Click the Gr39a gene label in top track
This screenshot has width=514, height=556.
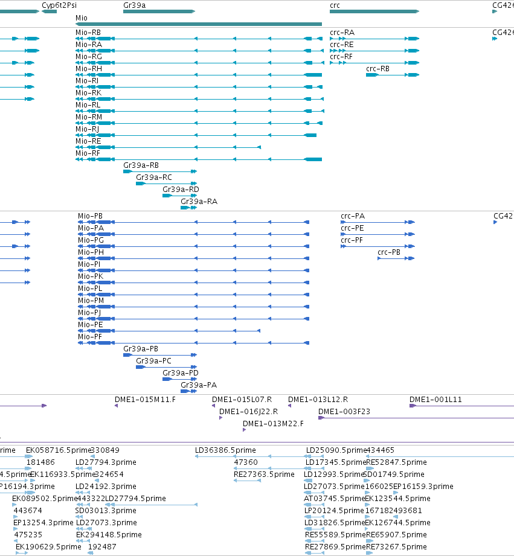tap(135, 5)
